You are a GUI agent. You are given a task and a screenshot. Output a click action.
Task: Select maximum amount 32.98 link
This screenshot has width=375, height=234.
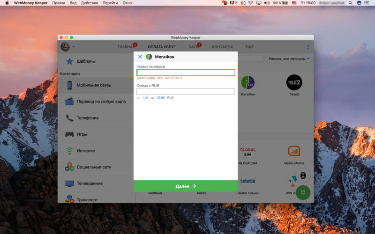click(x=160, y=98)
